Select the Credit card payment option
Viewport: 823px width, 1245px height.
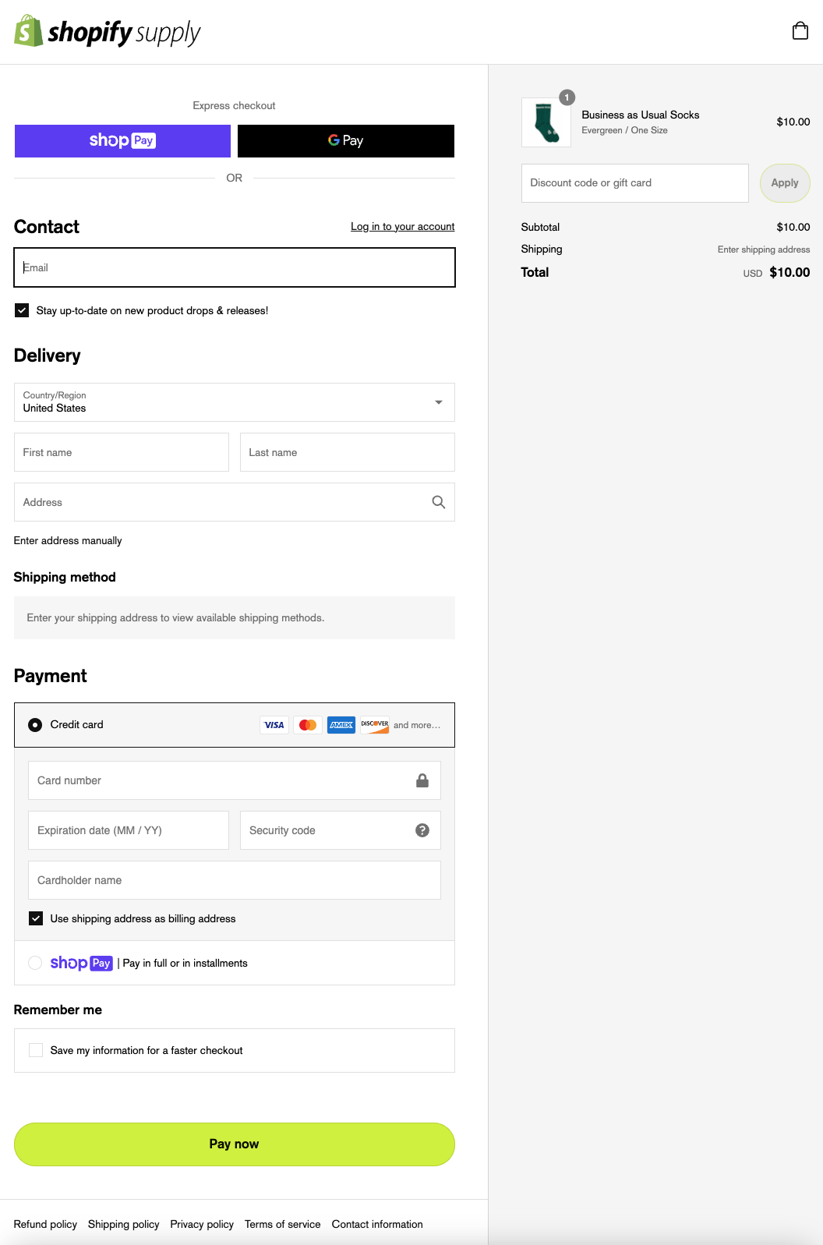[35, 725]
